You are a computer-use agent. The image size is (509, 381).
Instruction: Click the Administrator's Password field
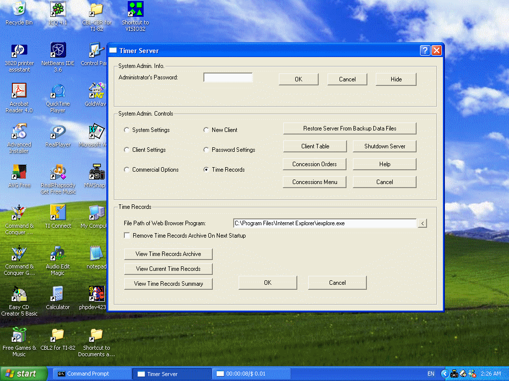pos(228,78)
